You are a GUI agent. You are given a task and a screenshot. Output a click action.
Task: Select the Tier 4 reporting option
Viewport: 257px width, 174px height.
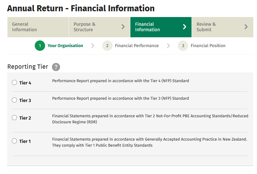tap(14, 82)
